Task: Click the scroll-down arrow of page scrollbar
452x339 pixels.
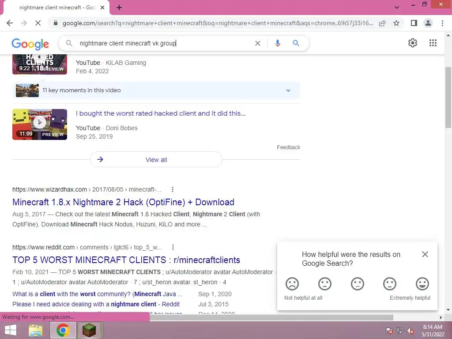Action: tap(448, 310)
